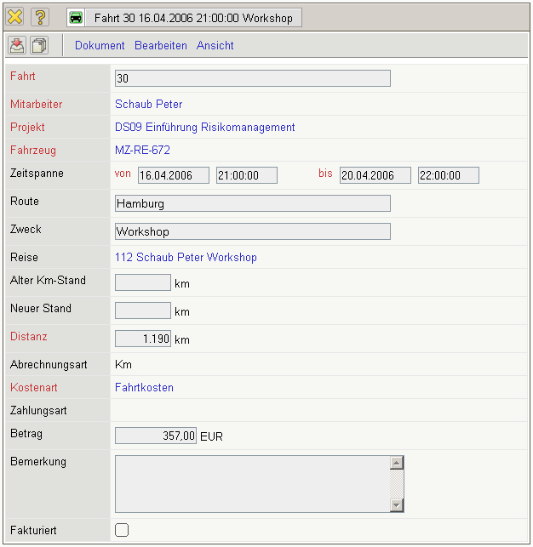Image resolution: width=533 pixels, height=547 pixels.
Task: Click the Zweck field showing Workshop
Action: (253, 231)
